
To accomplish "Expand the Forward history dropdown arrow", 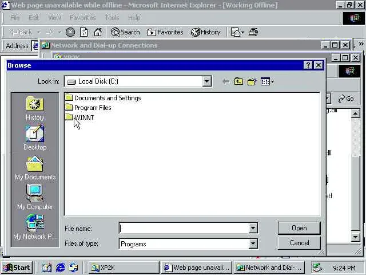I will click(x=59, y=32).
